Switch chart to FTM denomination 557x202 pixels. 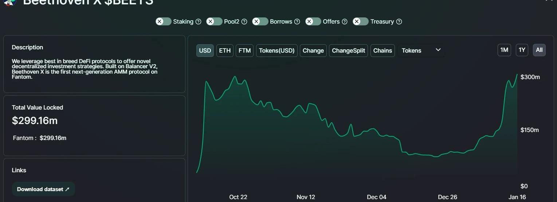pyautogui.click(x=244, y=50)
